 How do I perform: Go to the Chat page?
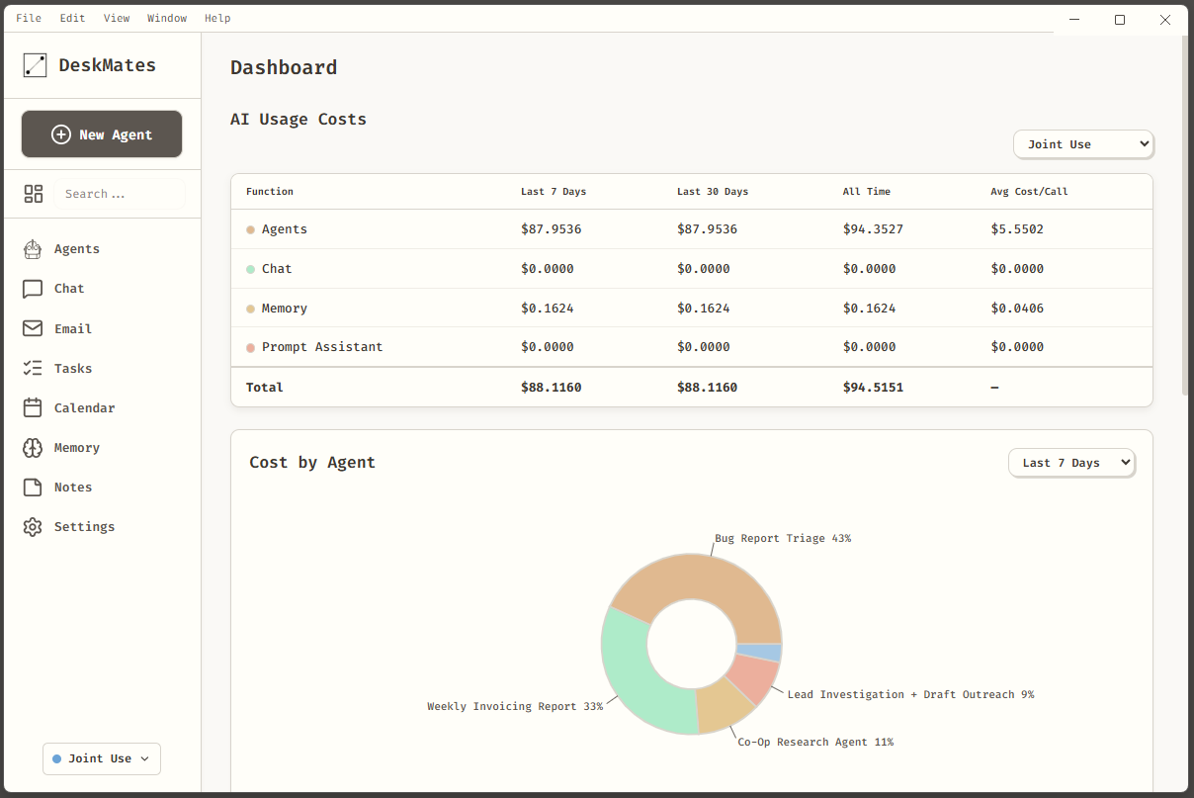click(69, 289)
